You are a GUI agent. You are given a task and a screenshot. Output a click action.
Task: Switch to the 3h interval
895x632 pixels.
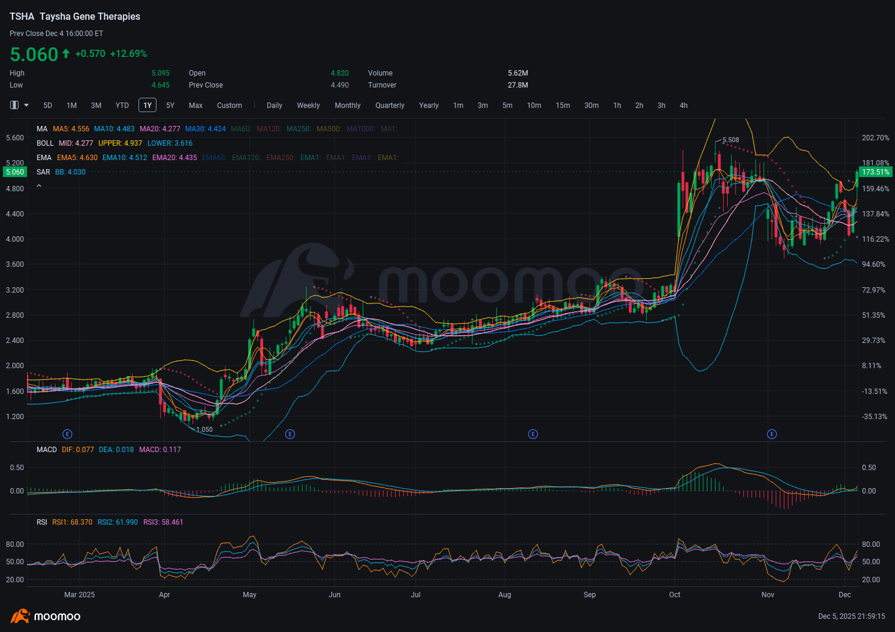(x=662, y=106)
